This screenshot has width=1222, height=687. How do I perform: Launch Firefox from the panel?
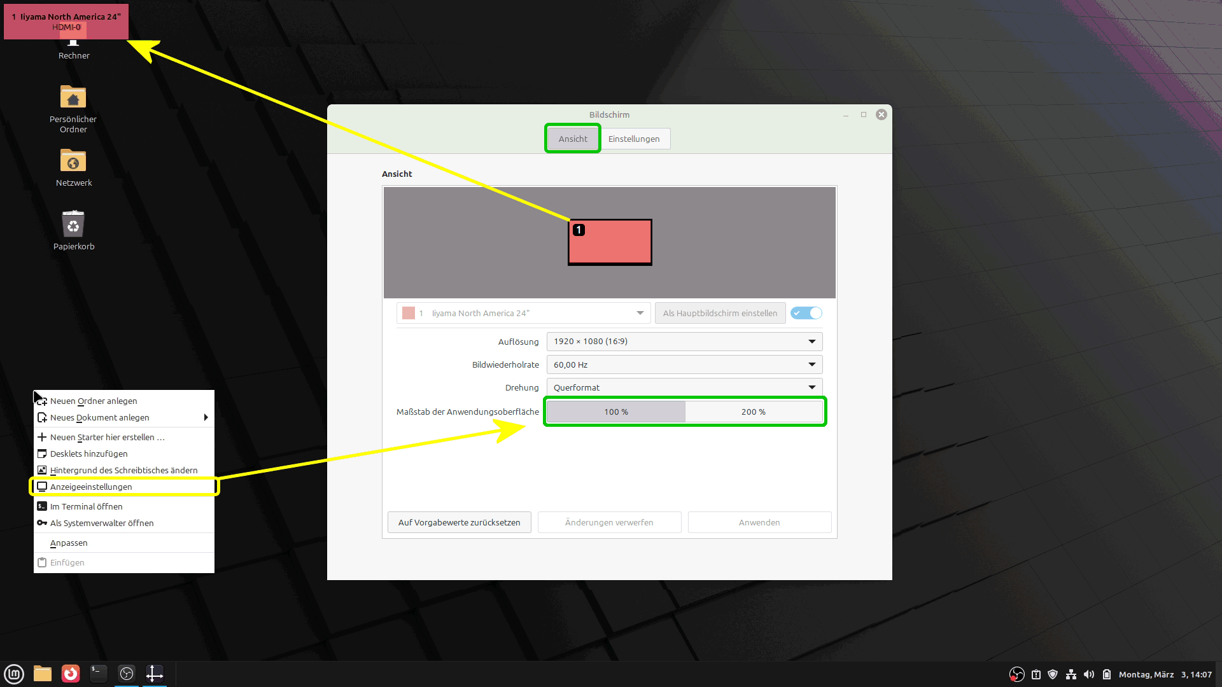click(x=71, y=674)
